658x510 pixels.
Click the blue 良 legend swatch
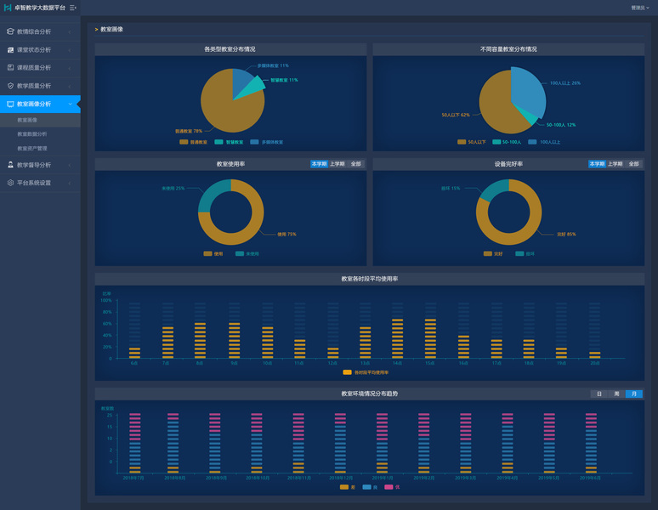click(366, 487)
